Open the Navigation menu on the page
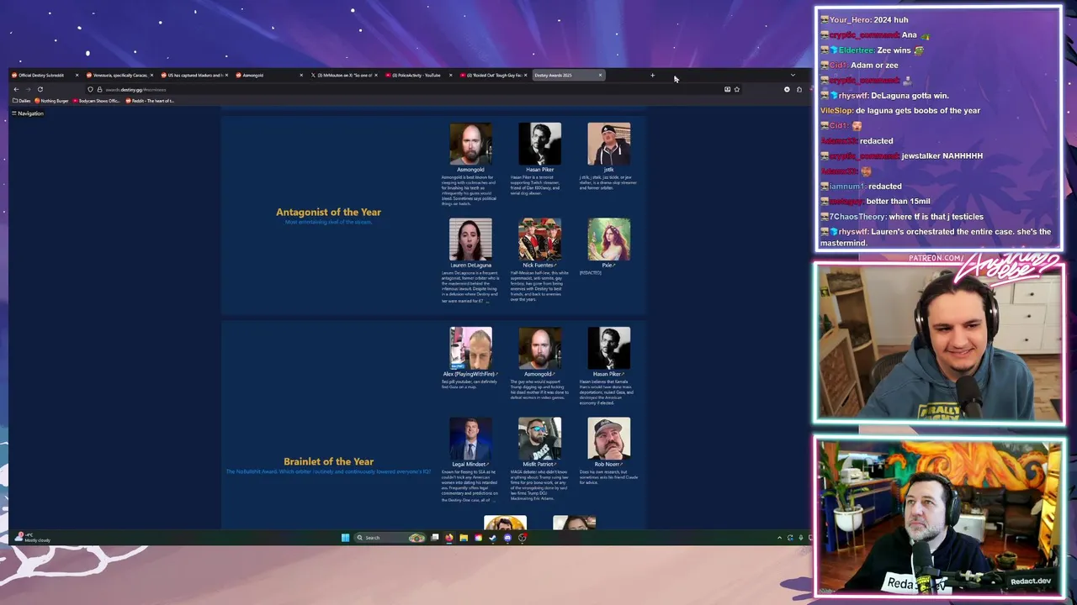1077x605 pixels. [x=28, y=113]
